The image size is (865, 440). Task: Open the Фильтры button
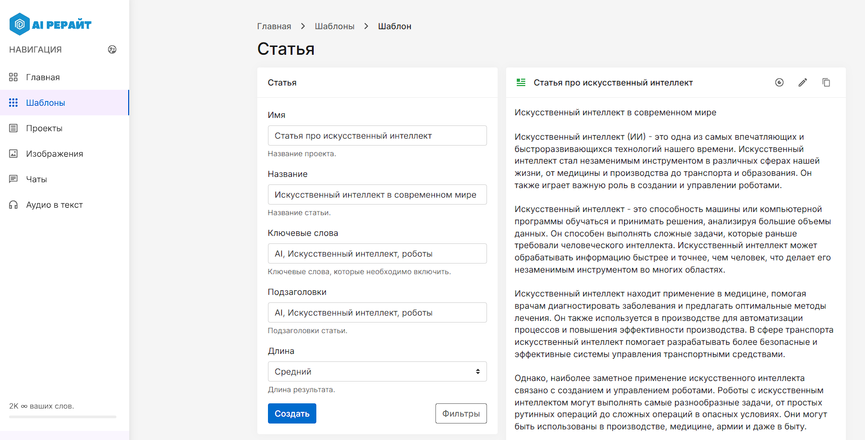click(x=461, y=413)
